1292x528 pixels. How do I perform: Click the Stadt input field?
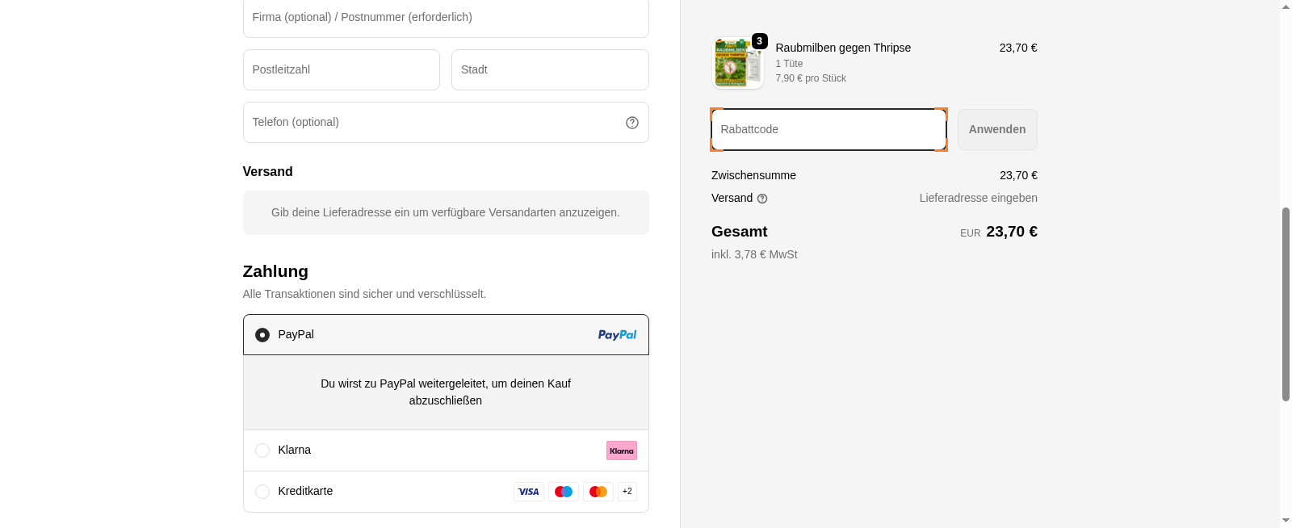pyautogui.click(x=550, y=70)
